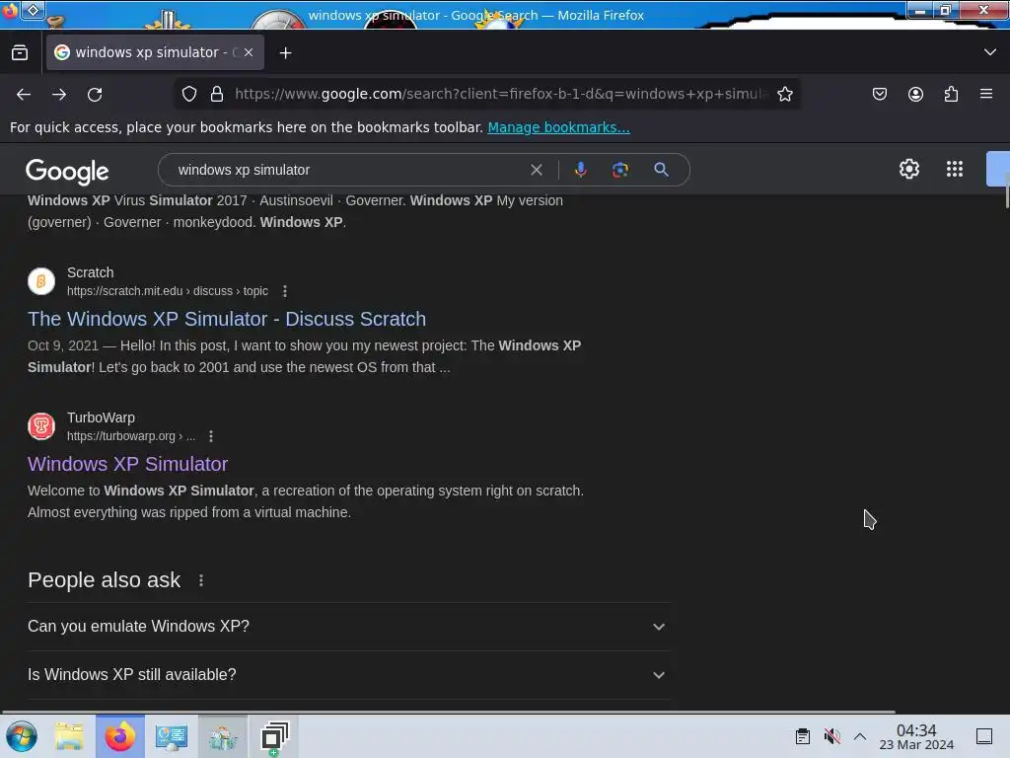
Task: Open the system settings taskbar icon
Action: (171, 736)
